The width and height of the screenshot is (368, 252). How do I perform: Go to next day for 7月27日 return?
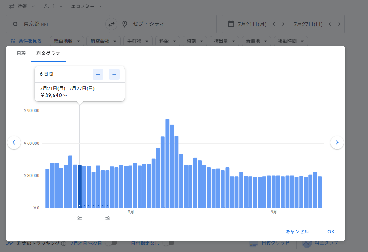click(339, 24)
